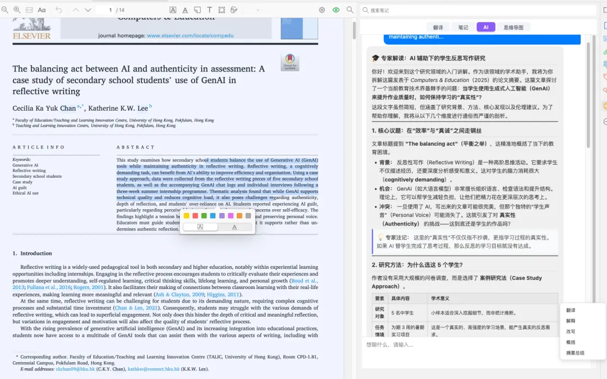The height and width of the screenshot is (379, 607).
Task: Select the AI tab
Action: 486,27
